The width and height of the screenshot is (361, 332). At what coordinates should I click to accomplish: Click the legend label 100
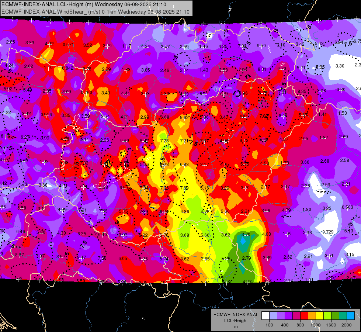coord(269,325)
